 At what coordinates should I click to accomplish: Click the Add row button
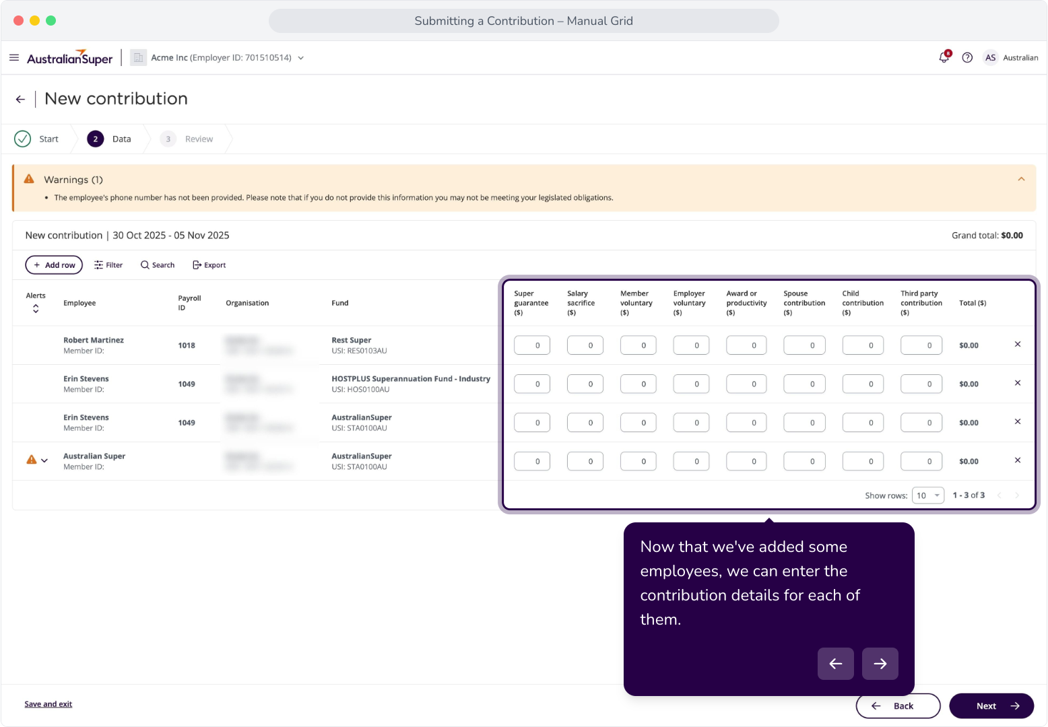point(54,265)
